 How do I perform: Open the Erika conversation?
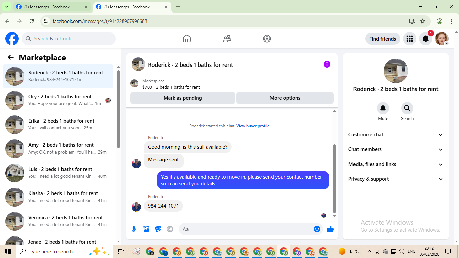coord(58,125)
